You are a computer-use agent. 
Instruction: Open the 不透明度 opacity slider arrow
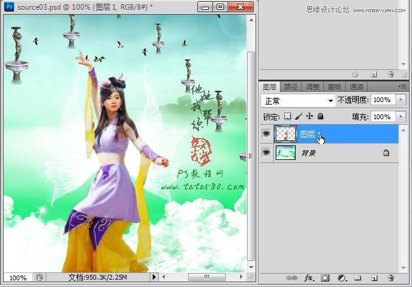(x=400, y=100)
